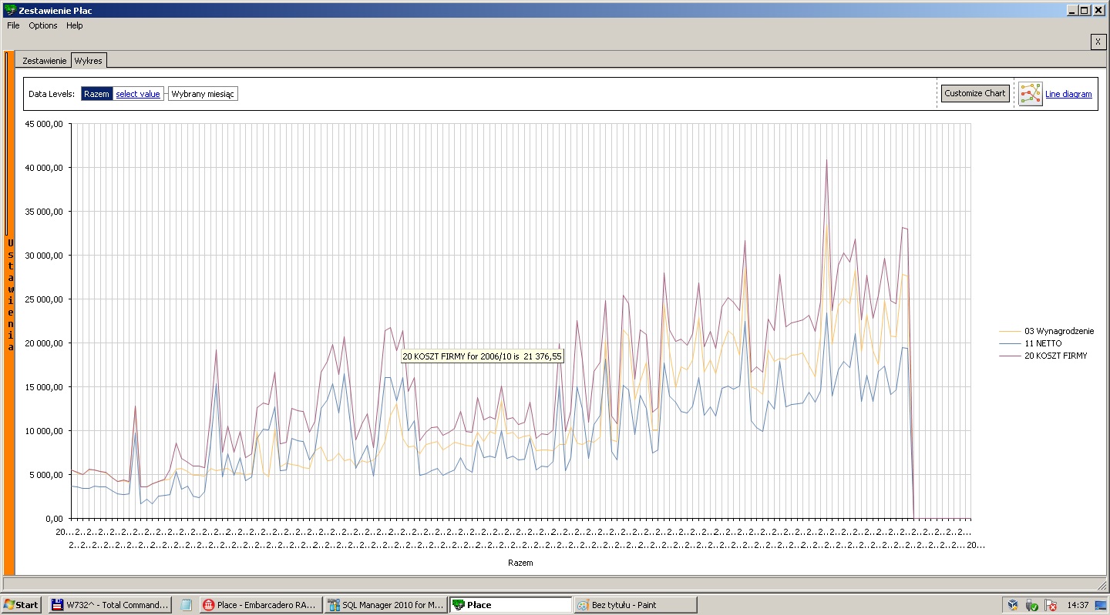This screenshot has width=1110, height=615.
Task: Open the File menu
Action: 13,25
